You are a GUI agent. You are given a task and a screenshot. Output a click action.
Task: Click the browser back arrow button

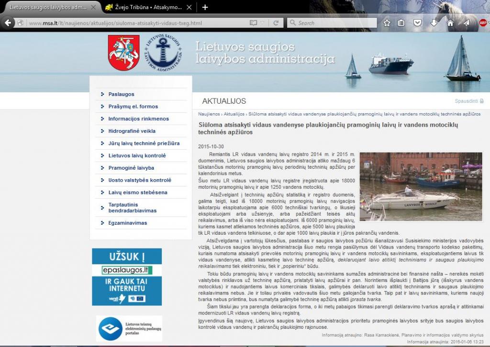point(8,23)
